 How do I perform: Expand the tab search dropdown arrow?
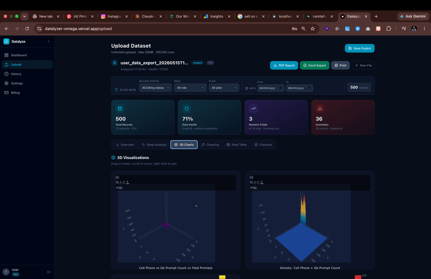(24, 16)
